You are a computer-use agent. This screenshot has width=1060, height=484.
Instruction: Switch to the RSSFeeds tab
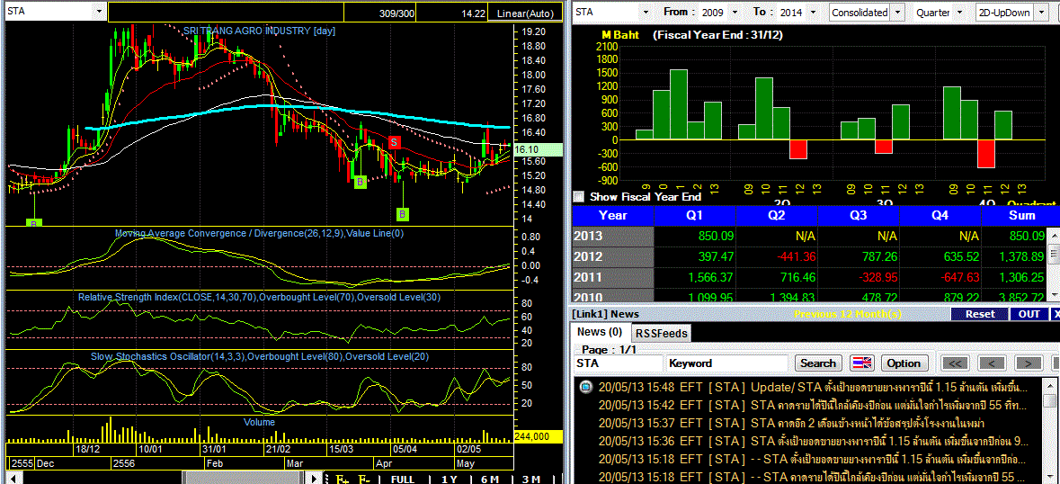(661, 333)
